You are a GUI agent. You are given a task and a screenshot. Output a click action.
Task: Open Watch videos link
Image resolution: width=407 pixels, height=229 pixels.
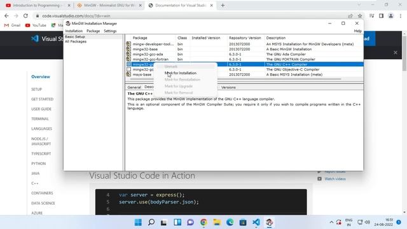[x=335, y=179]
